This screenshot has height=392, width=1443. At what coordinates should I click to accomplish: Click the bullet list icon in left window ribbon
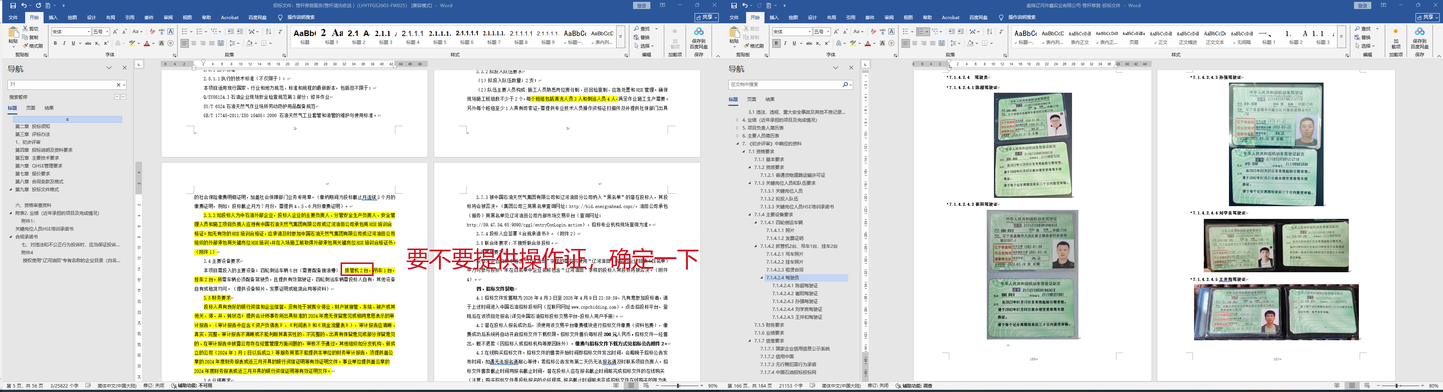[x=185, y=32]
